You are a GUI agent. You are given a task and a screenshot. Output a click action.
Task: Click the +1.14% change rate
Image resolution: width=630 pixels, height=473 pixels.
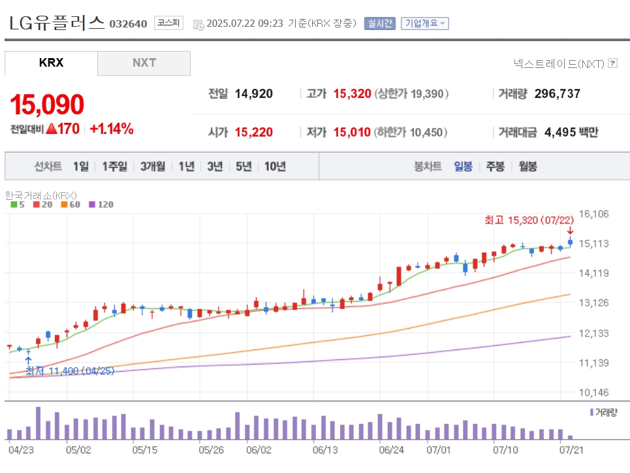coord(111,129)
